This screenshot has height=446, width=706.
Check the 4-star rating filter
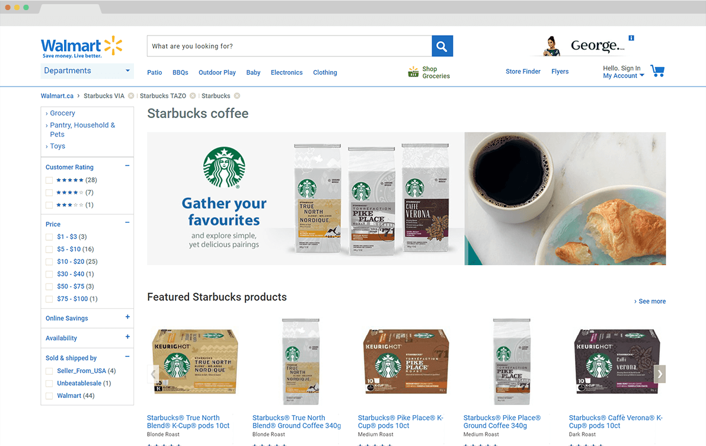49,193
